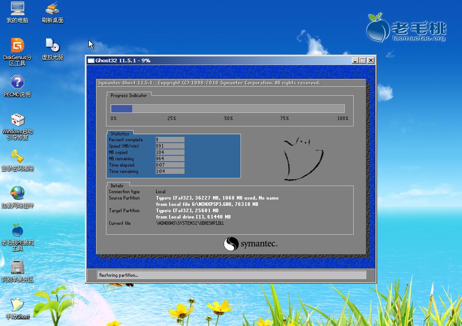Click the Percent complete value field
The width and height of the screenshot is (462, 326).
170,140
